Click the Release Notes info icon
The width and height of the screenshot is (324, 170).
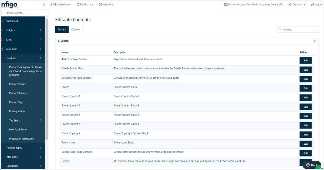click(53, 5)
